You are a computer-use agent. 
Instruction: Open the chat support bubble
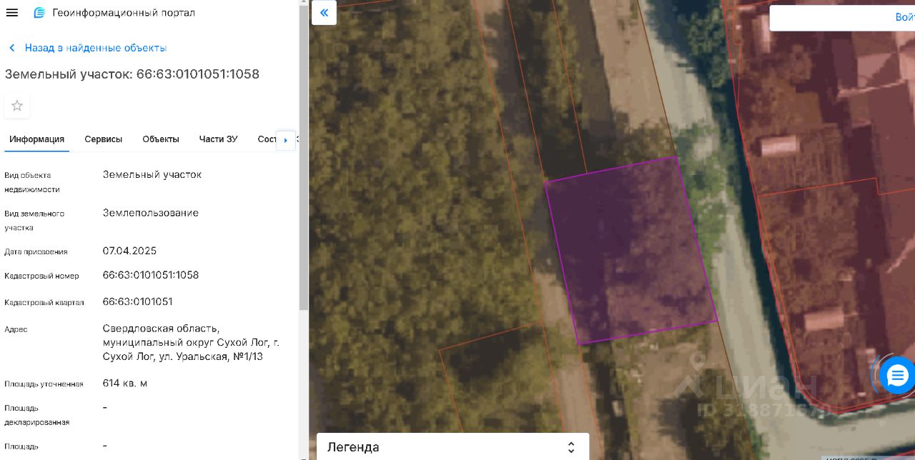tap(897, 375)
